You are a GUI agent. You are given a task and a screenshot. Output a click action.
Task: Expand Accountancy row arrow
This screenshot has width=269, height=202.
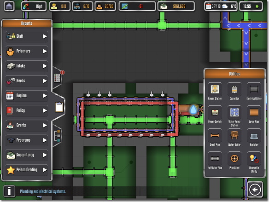click(45, 155)
